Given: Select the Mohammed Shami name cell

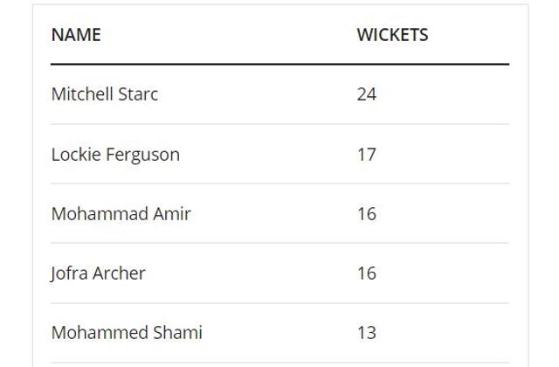Looking at the screenshot, I should pos(127,333).
